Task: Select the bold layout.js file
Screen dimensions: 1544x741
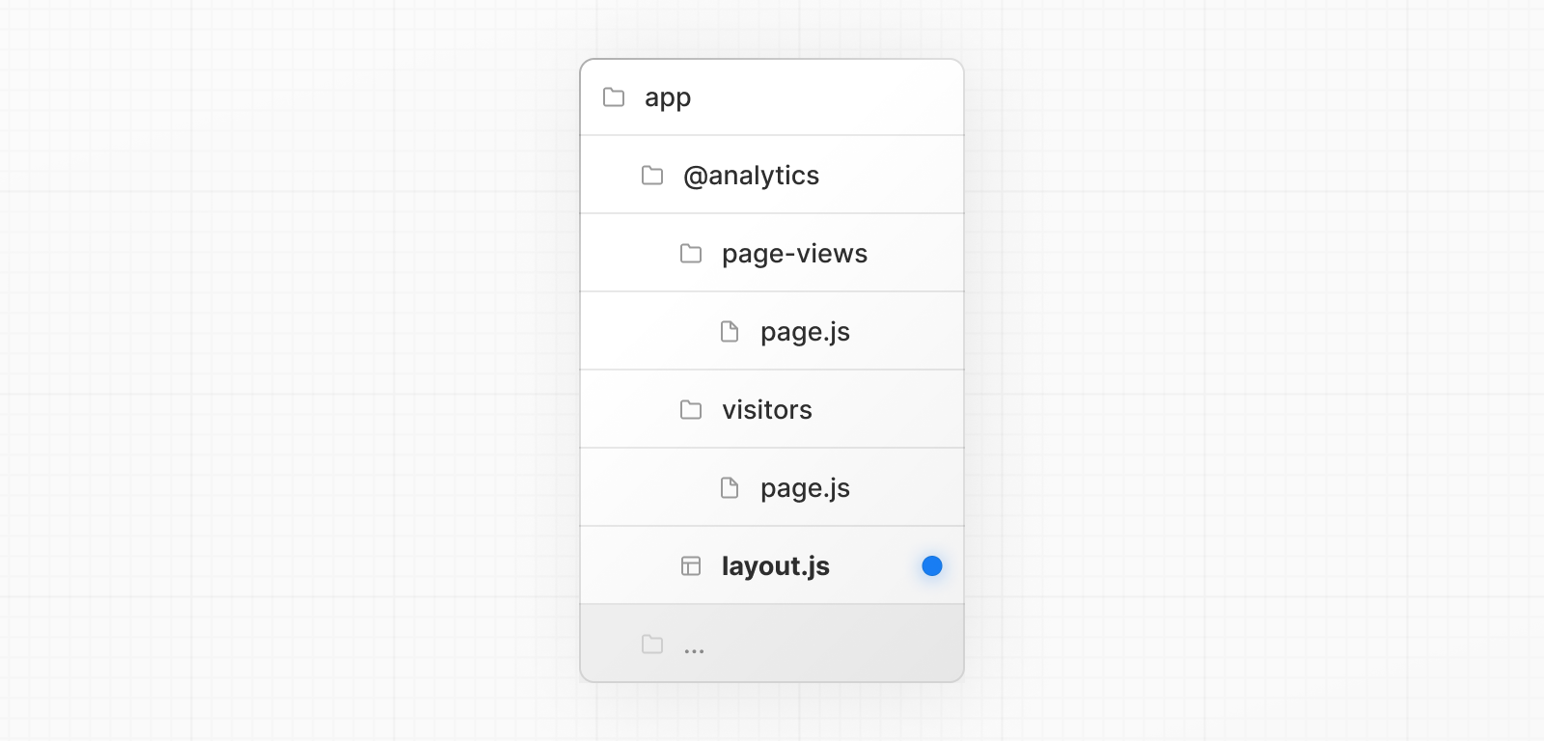Action: pos(776,566)
